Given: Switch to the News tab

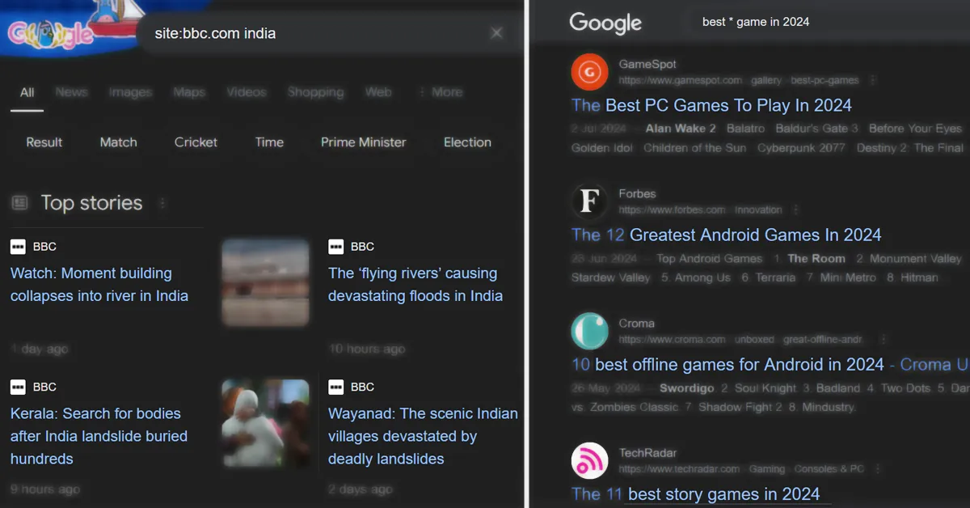Looking at the screenshot, I should point(71,92).
